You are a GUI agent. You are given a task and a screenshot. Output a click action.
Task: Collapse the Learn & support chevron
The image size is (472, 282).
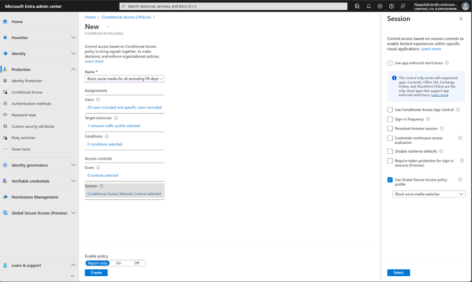73,265
